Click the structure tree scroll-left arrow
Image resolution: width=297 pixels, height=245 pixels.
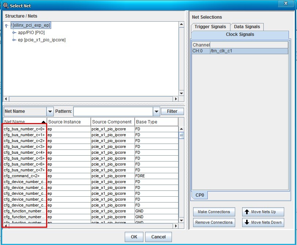pos(6,99)
